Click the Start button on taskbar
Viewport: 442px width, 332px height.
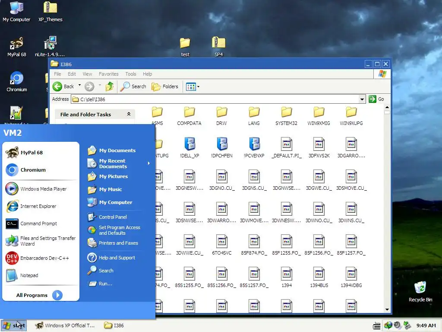click(14, 326)
